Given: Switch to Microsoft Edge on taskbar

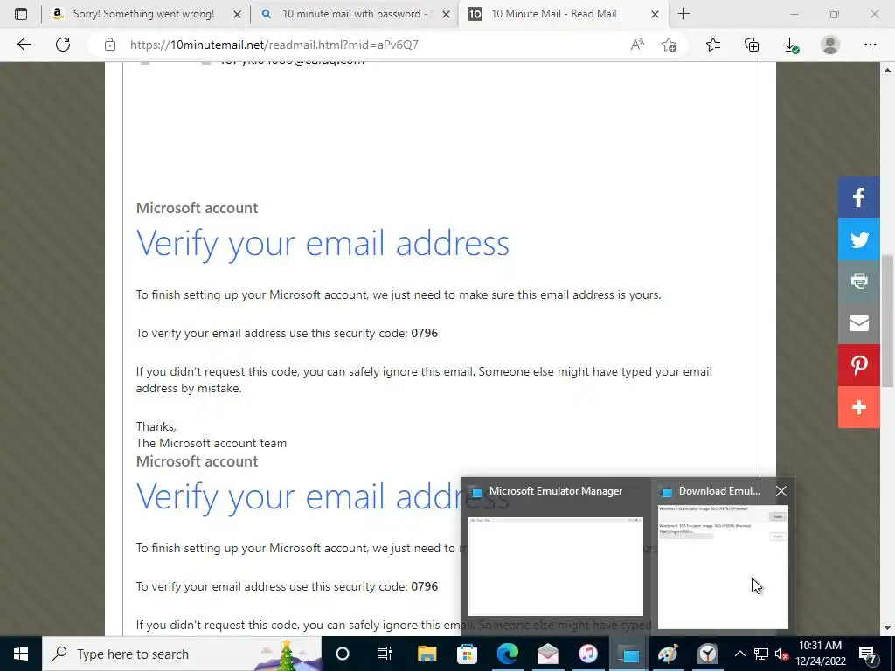Looking at the screenshot, I should 508,654.
